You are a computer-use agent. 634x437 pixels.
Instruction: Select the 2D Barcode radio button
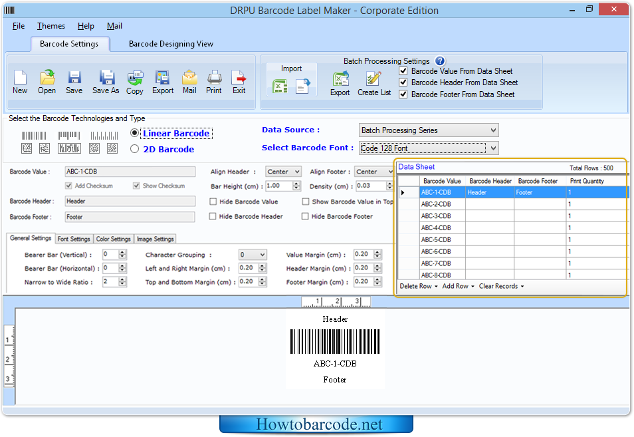coord(135,149)
